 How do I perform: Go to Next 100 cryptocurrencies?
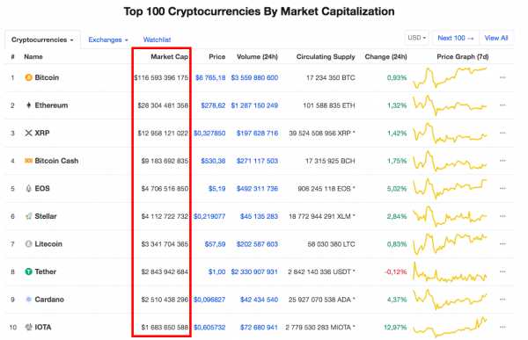tap(456, 38)
